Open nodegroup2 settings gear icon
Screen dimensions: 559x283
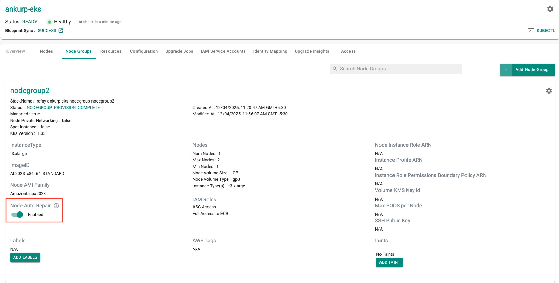[549, 91]
